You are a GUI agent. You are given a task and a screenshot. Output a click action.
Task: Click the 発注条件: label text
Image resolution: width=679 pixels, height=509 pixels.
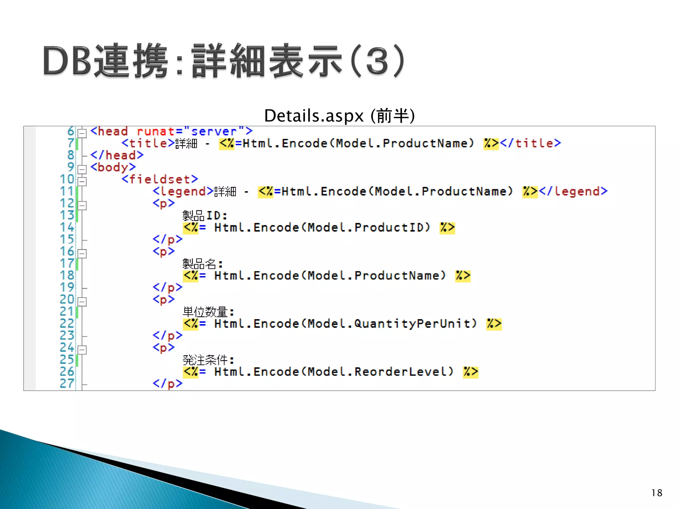pyautogui.click(x=208, y=360)
